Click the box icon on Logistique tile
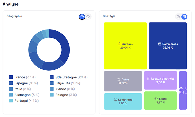 tap(116, 100)
